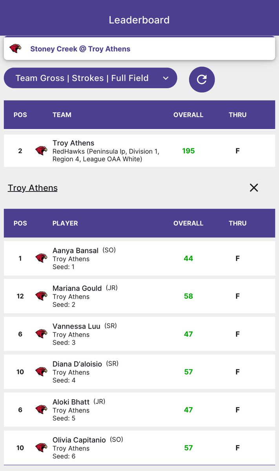The height and width of the screenshot is (471, 279).
Task: Click the Troy Athens team row hawk logo
Action: point(41,151)
